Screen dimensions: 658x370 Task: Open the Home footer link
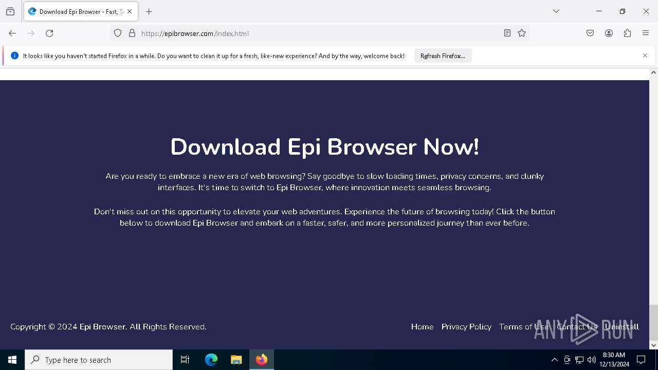pos(422,327)
